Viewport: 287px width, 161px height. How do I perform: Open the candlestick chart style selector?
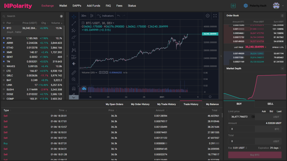click(x=92, y=16)
